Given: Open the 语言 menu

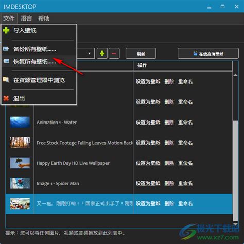Looking at the screenshot, I should point(26,18).
